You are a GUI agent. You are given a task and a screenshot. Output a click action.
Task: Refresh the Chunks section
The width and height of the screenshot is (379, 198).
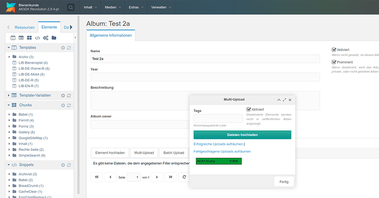click(x=69, y=105)
